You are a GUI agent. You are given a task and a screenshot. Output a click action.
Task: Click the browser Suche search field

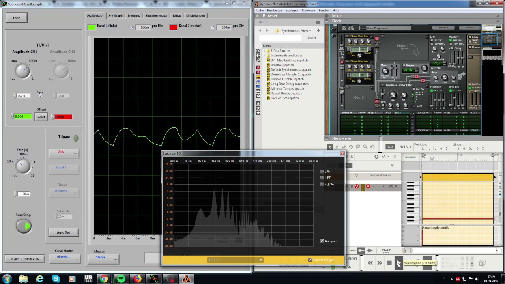[x=280, y=37]
